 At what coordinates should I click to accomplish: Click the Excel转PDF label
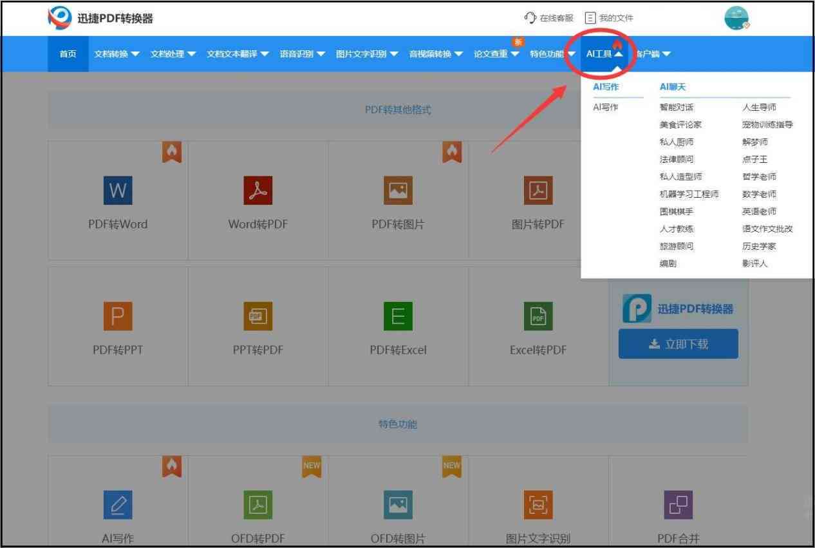[538, 350]
